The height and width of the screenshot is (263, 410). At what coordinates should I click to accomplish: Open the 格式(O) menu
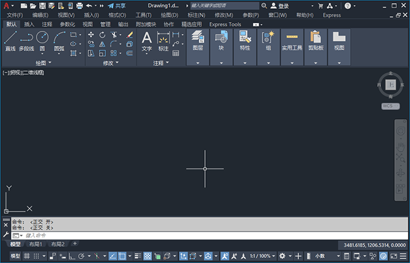pos(117,14)
